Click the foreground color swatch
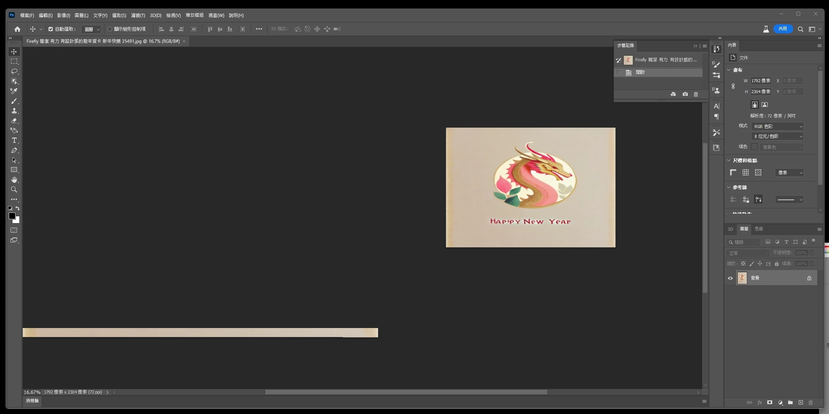 12,216
